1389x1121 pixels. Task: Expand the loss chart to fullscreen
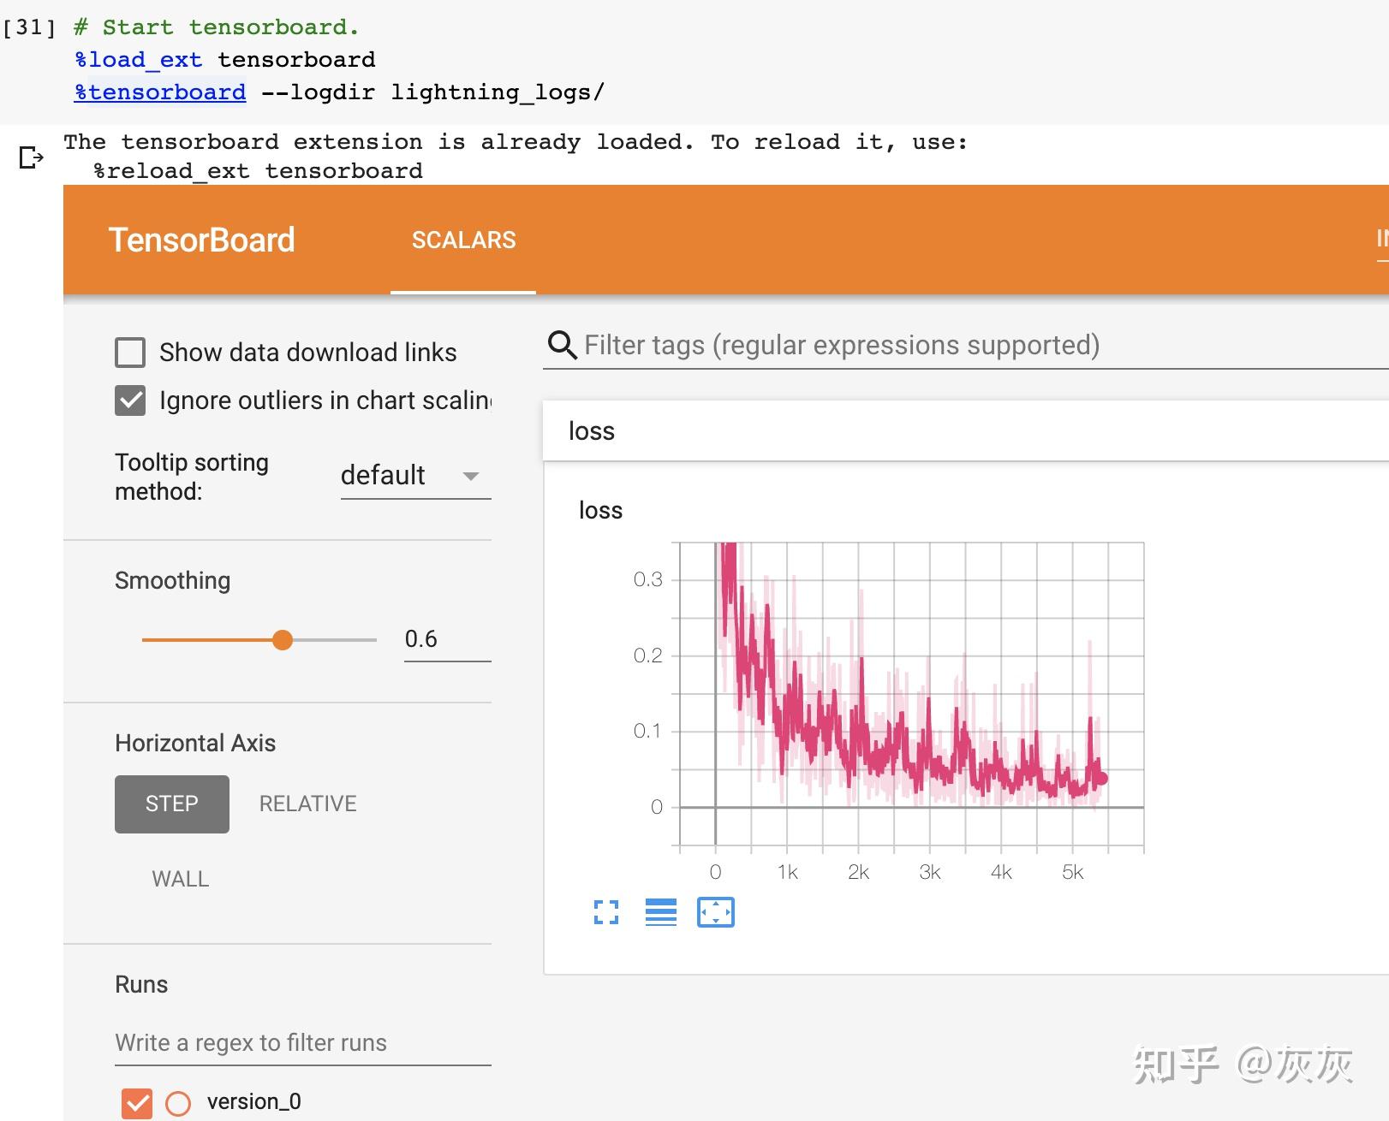(x=606, y=912)
